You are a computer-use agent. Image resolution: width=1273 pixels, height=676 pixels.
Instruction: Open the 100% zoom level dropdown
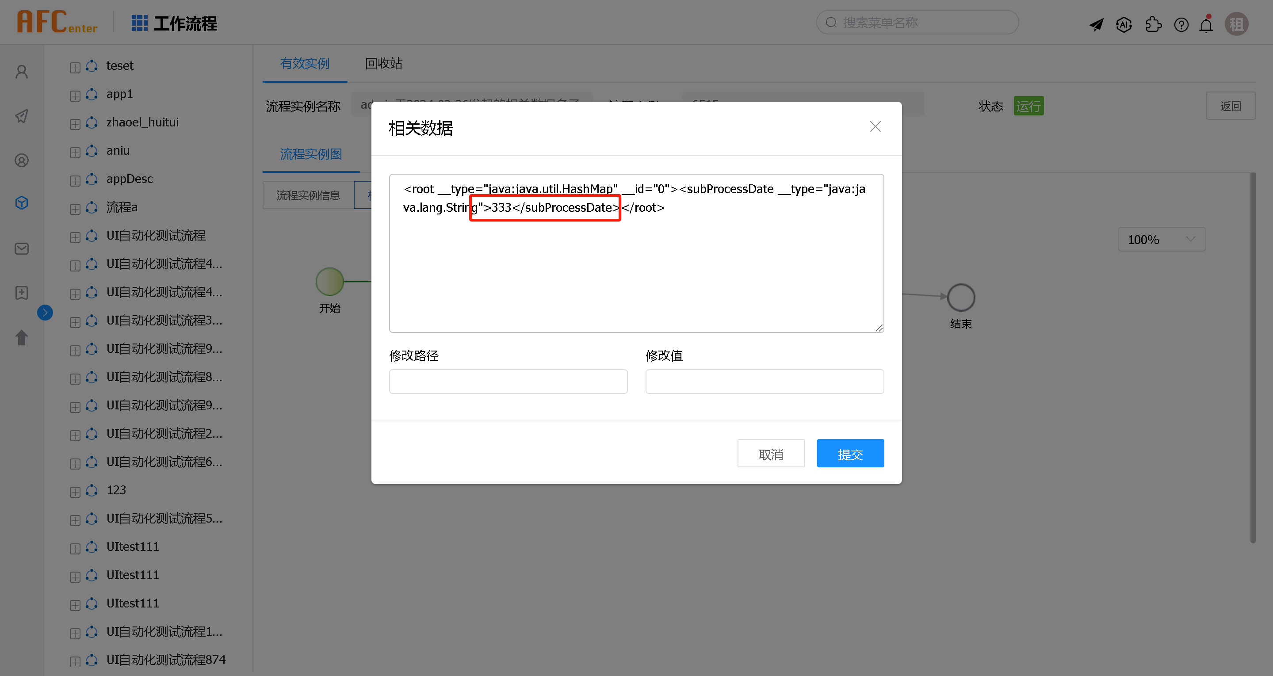(1161, 239)
